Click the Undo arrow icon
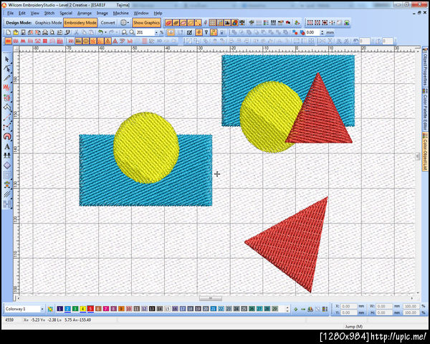Image resolution: width=430 pixels, height=344 pixels. pyautogui.click(x=100, y=32)
